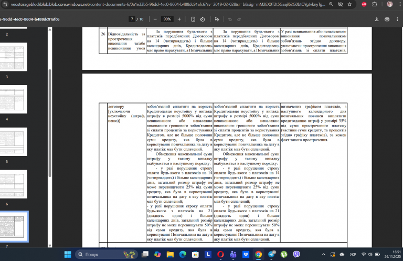Rotate the PDF counterclockwise

coord(202,19)
